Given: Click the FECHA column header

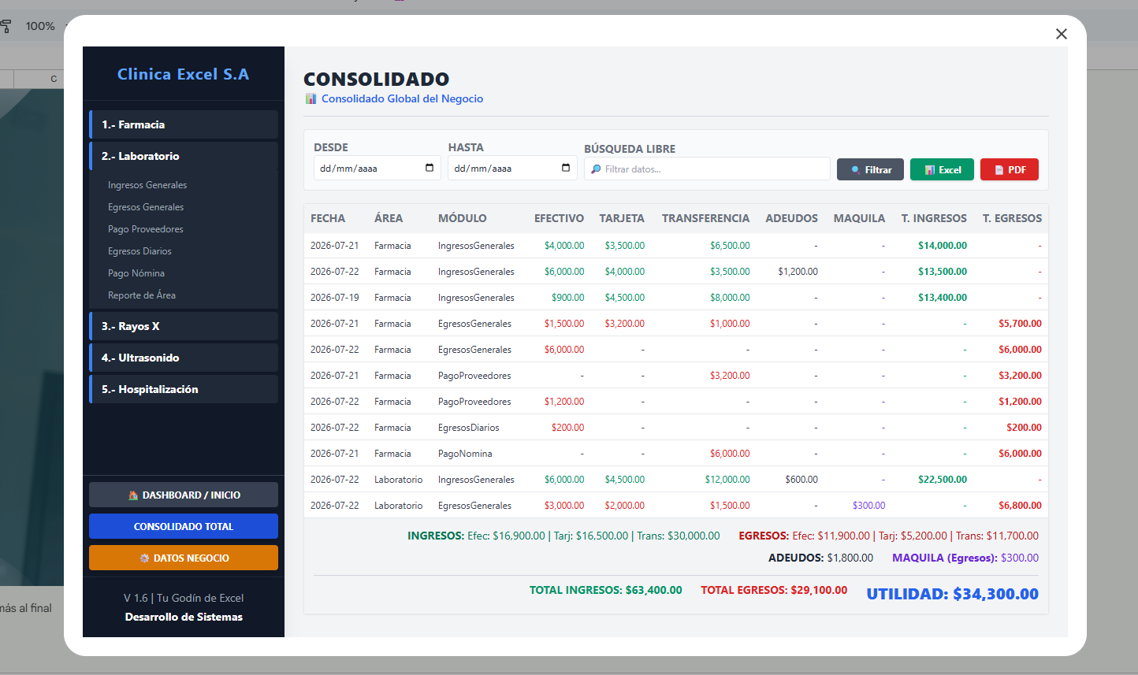Looking at the screenshot, I should tap(328, 218).
